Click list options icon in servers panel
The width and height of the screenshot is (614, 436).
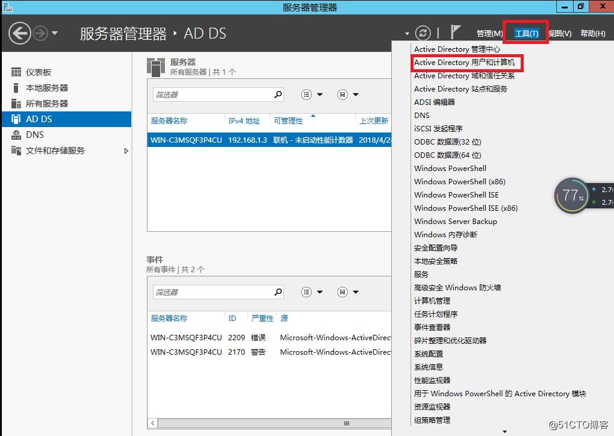pyautogui.click(x=306, y=95)
